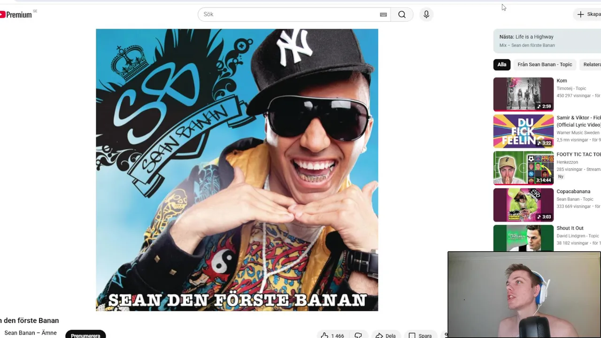Viewport: 601px width, 338px height.
Task: Click the video title den förste Banan
Action: 29,321
